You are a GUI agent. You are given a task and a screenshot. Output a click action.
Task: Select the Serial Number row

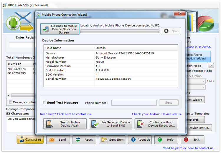pyautogui.click(x=111, y=79)
